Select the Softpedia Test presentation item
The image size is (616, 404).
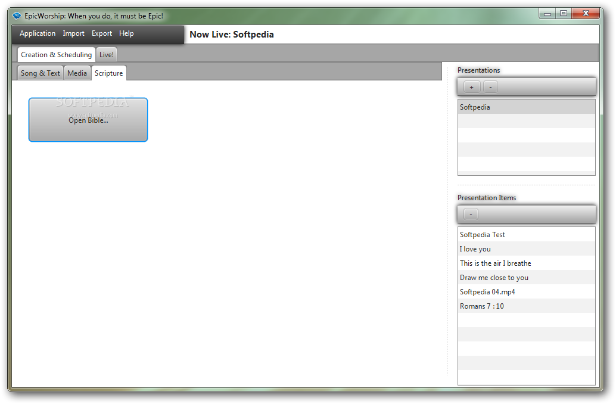pos(527,235)
